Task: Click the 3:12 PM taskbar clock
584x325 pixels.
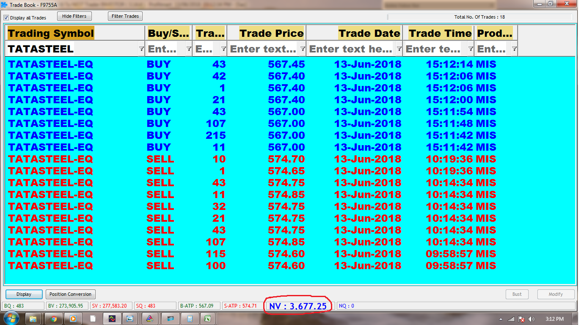Action: click(x=554, y=319)
